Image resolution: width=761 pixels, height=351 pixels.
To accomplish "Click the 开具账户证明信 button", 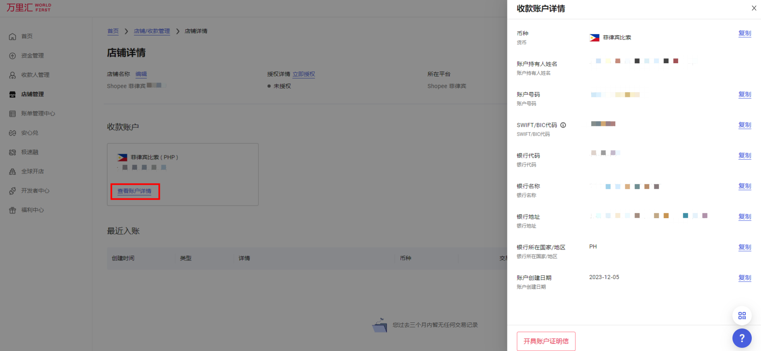I will pyautogui.click(x=546, y=341).
